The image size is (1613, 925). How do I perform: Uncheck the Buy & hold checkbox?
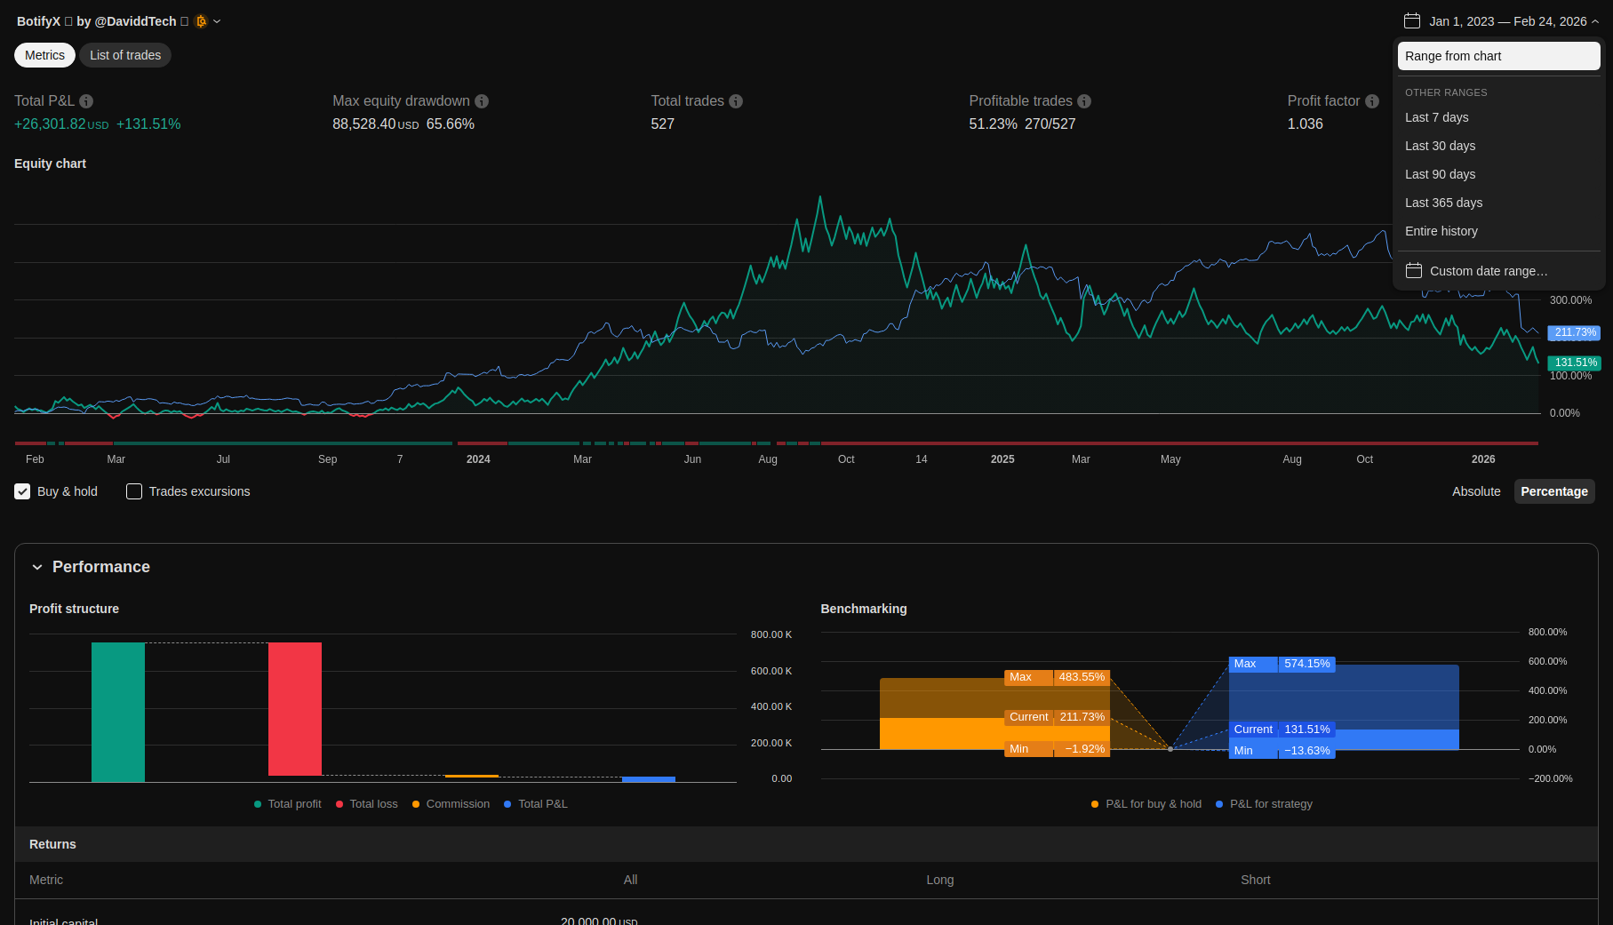coord(23,491)
